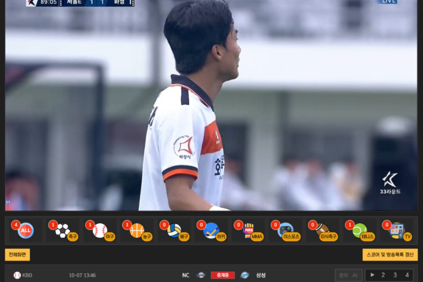Viewport: 423px width, 282px height.
Task: Filter by American football (미식축구) category
Action: pyautogui.click(x=323, y=230)
